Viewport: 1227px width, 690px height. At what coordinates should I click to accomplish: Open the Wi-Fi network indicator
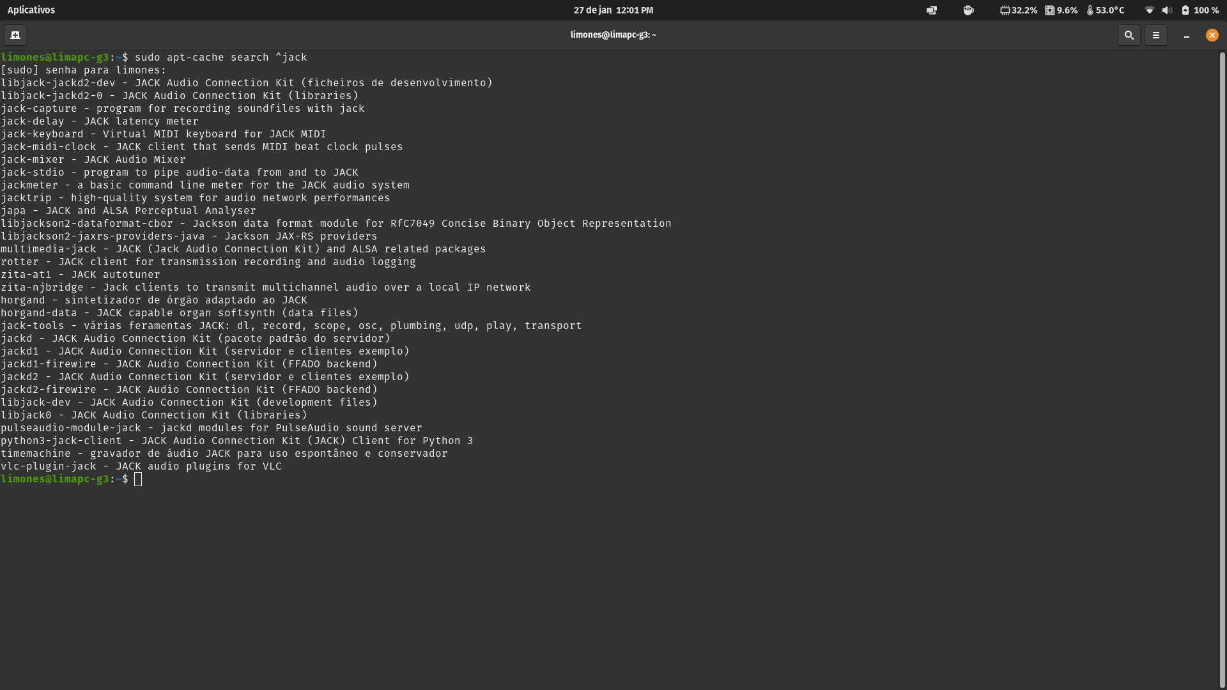pyautogui.click(x=1149, y=10)
